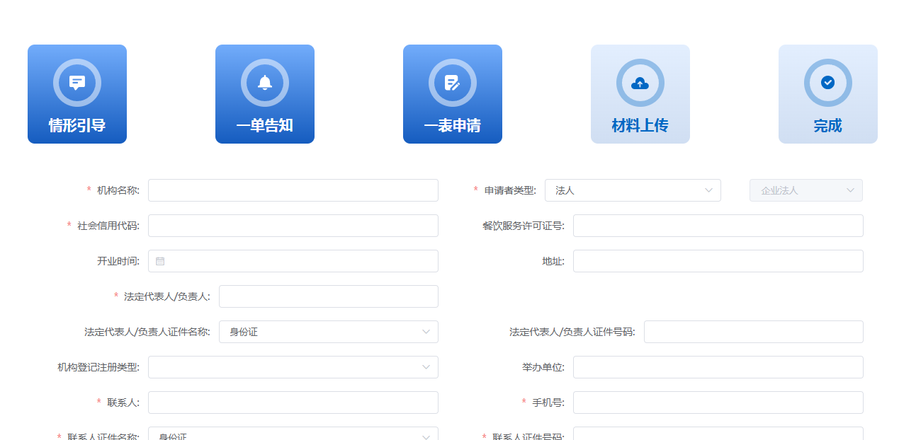Select the 举办单位 text box
This screenshot has height=440, width=899.
pos(718,367)
